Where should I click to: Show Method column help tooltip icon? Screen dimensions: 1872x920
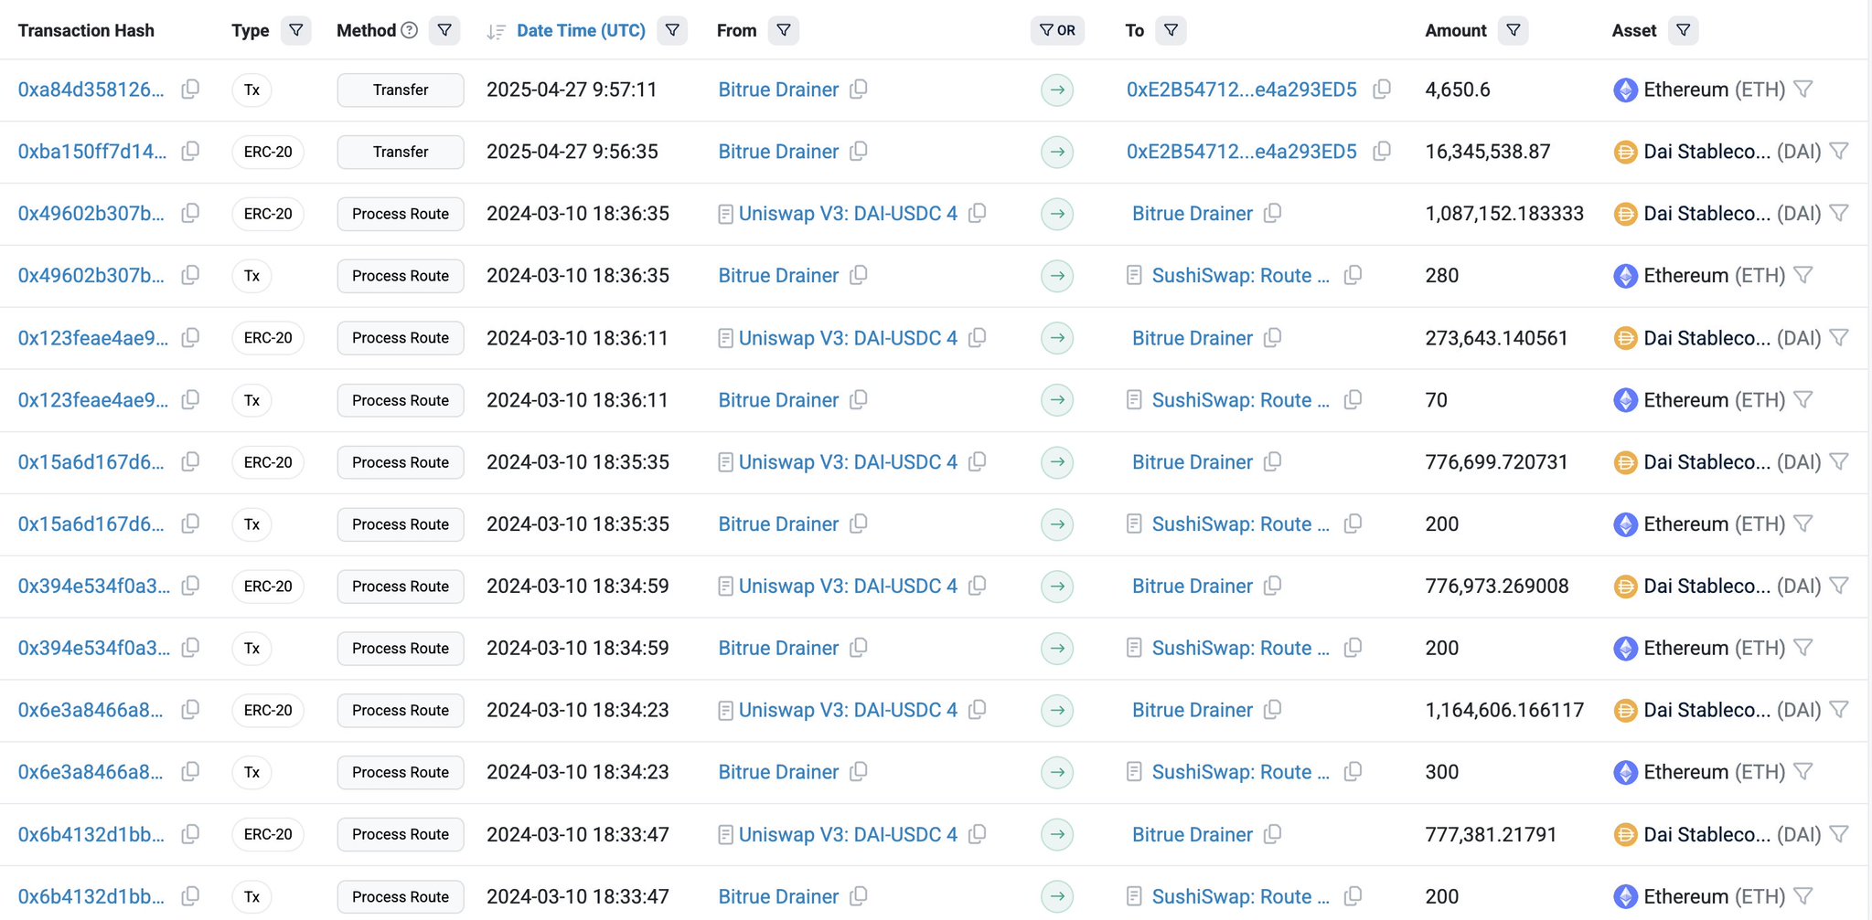[410, 30]
